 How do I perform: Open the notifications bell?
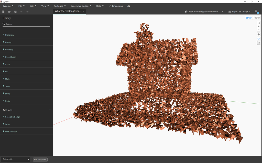tap(256, 11)
